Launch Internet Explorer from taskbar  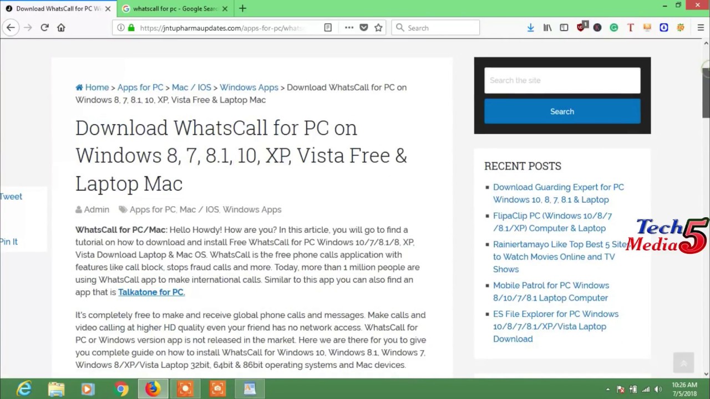(24, 389)
